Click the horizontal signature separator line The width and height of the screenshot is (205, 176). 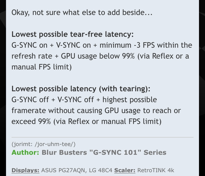pyautogui.click(x=102, y=137)
